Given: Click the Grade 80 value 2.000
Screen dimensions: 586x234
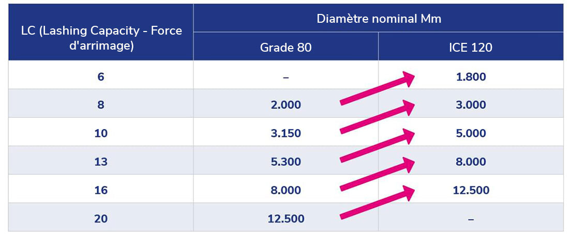Looking at the screenshot, I should [286, 105].
